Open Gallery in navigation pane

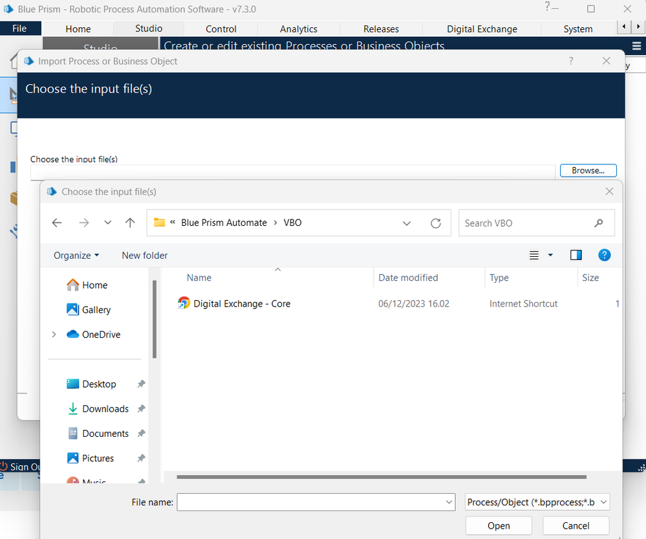(x=96, y=310)
